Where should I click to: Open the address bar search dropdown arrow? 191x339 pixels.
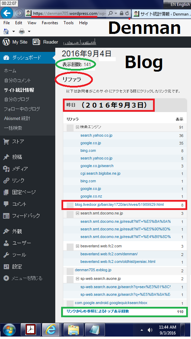116,13
